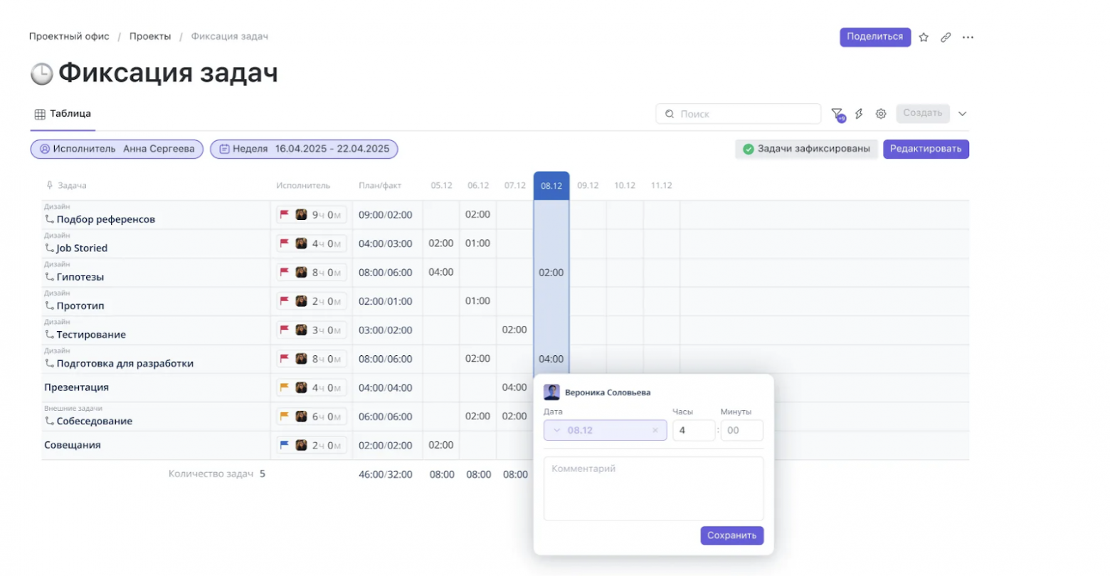1110x576 pixels.
Task: Click the search magnifier icon
Action: click(670, 113)
